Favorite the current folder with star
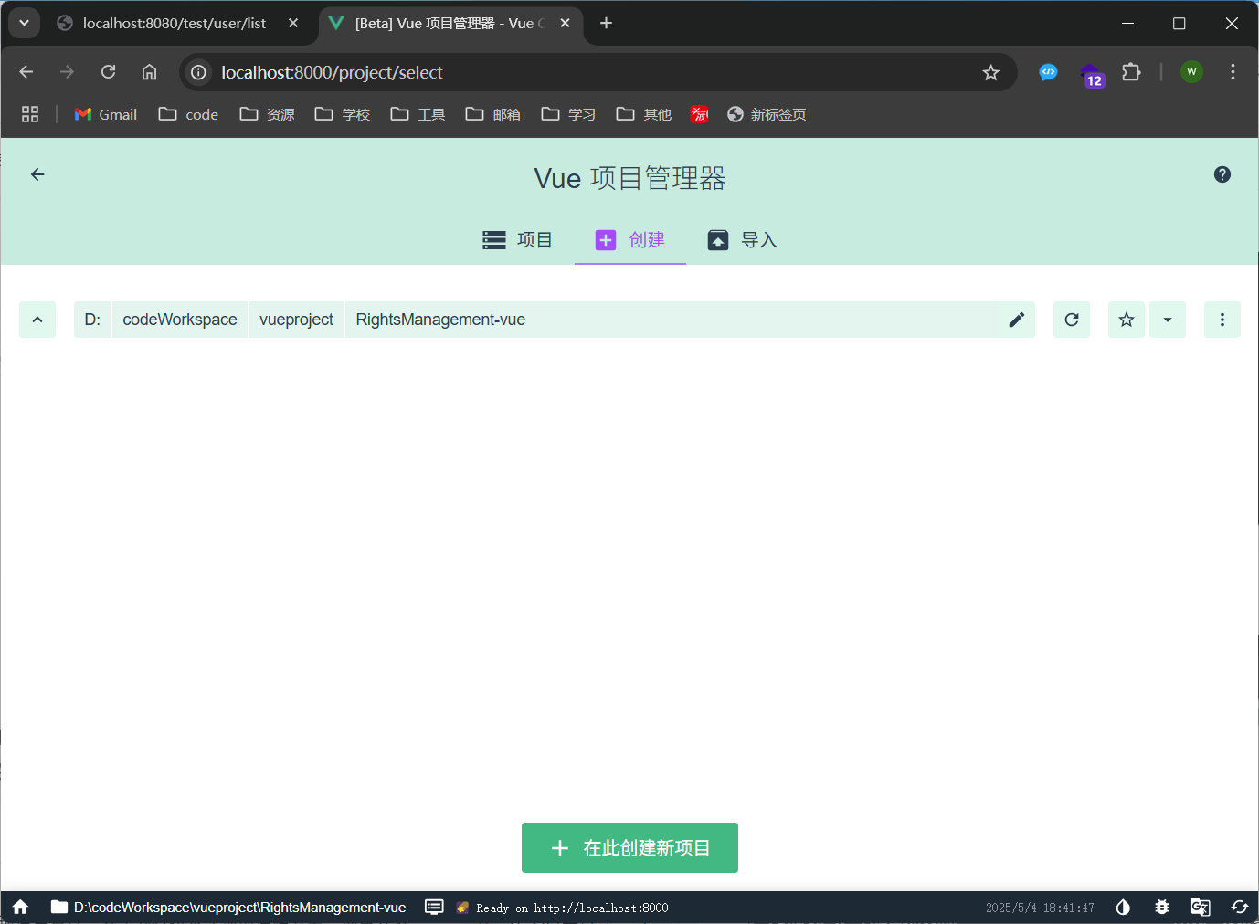 [x=1127, y=320]
